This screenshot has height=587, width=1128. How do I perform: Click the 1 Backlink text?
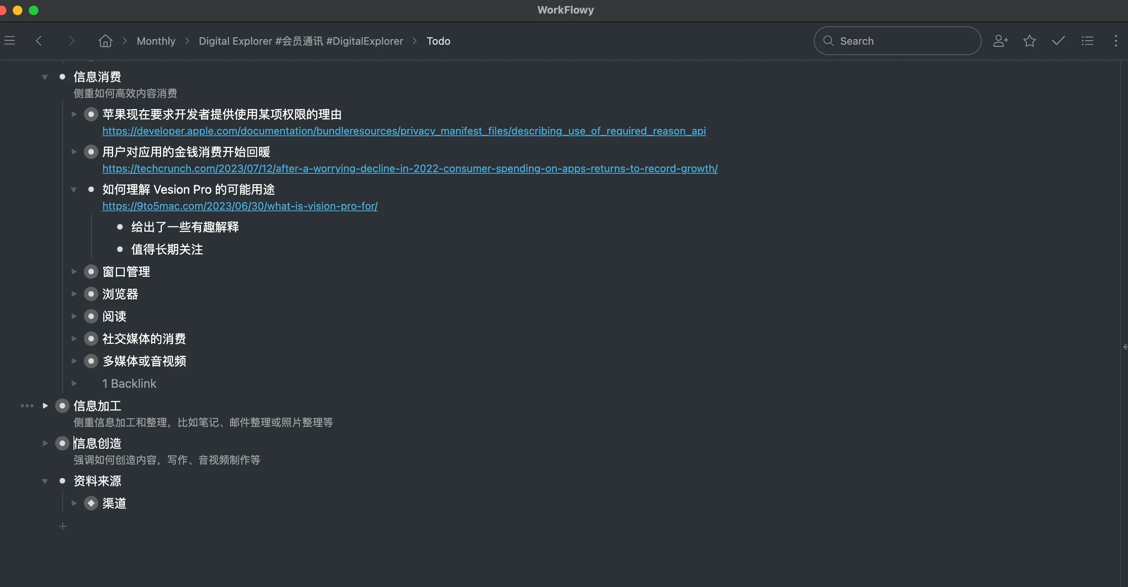129,384
